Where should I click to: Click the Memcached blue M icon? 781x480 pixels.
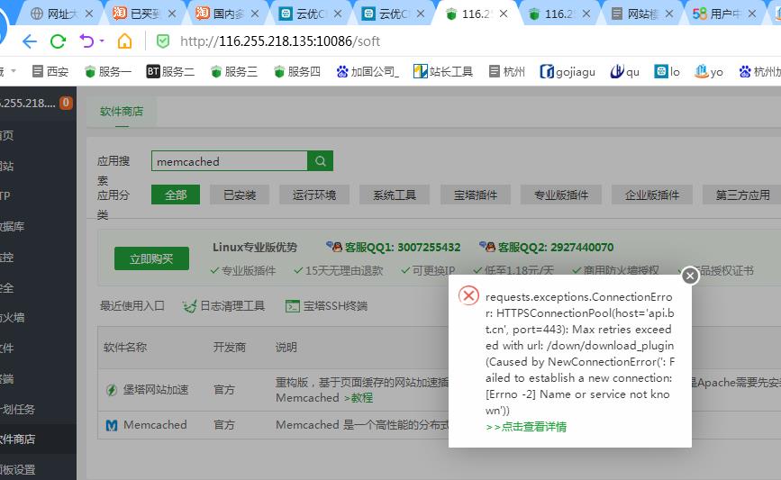pos(112,425)
